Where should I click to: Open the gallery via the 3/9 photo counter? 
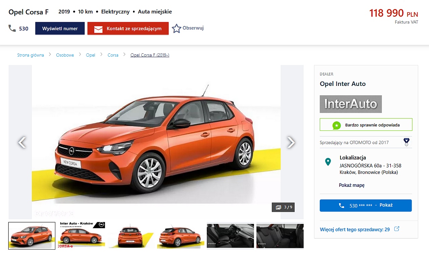283,207
